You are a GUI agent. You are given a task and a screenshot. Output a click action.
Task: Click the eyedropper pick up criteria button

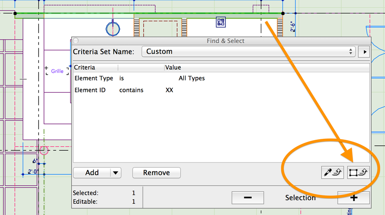point(332,173)
